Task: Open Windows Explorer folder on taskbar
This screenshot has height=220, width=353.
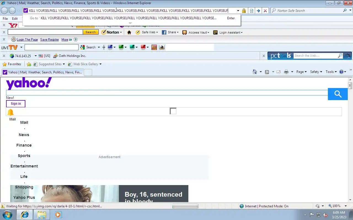Action: [x=42, y=215]
